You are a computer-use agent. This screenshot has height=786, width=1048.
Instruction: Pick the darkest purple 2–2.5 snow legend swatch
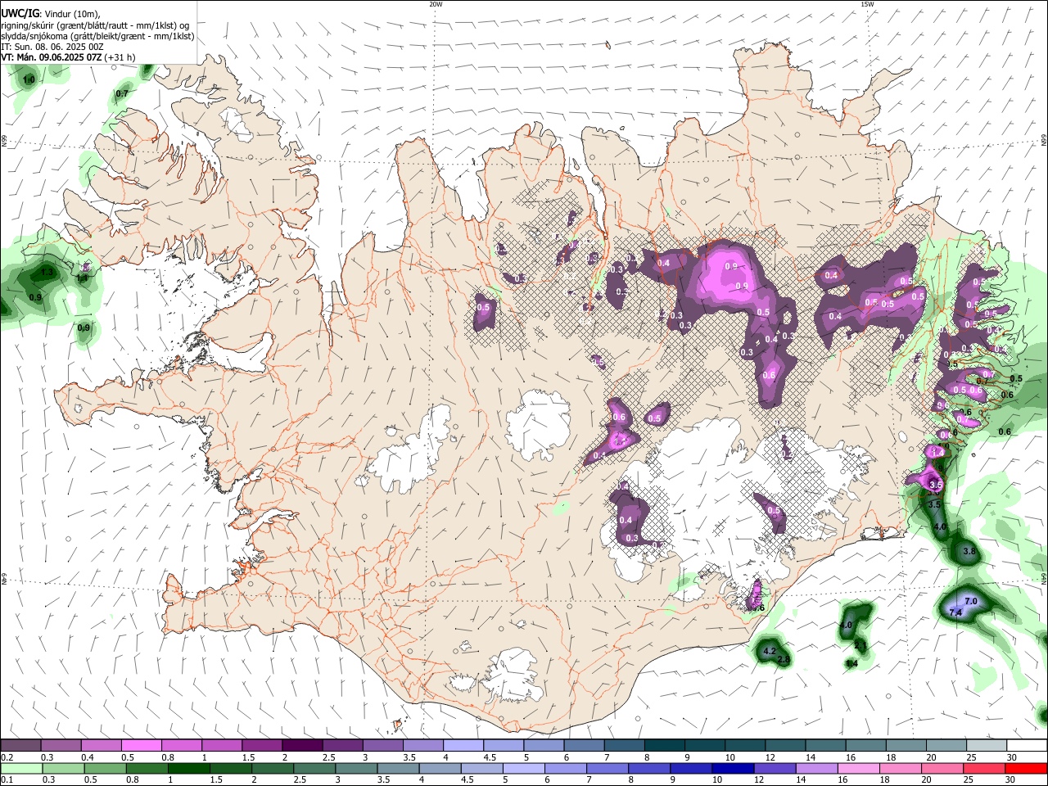coord(301,746)
